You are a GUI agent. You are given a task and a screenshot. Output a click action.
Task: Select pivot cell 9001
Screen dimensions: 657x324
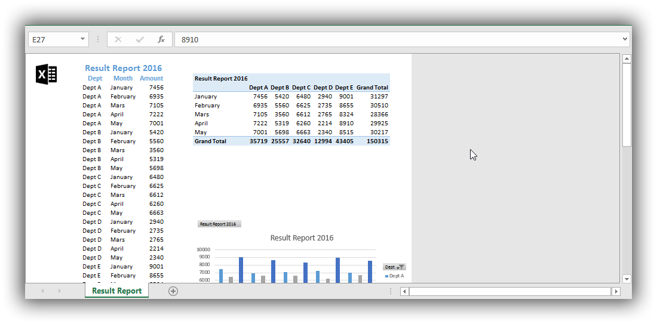point(346,96)
